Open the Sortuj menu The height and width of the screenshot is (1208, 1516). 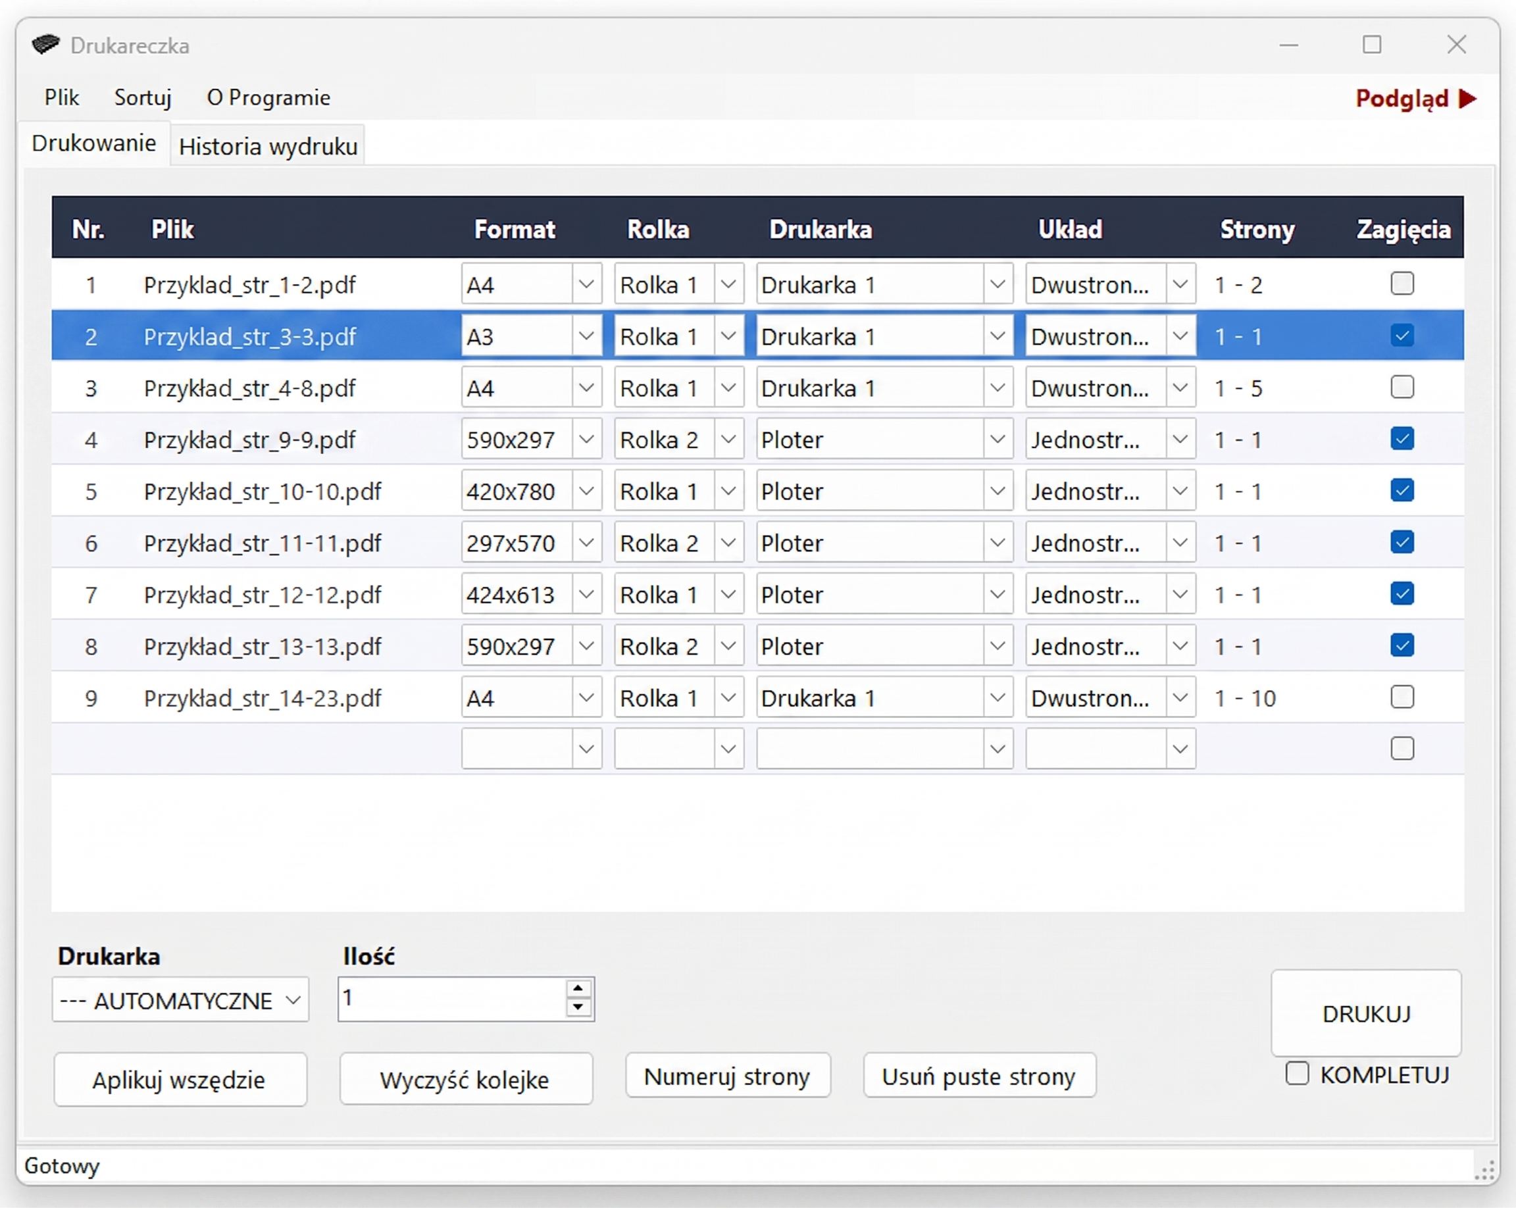(x=143, y=98)
